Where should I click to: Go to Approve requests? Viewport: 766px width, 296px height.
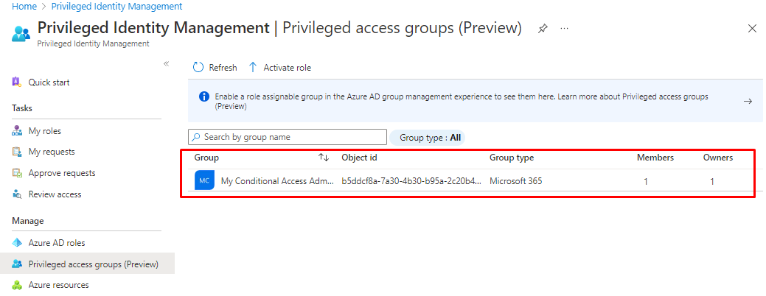pyautogui.click(x=61, y=173)
